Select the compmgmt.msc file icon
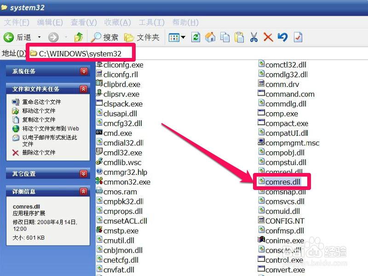The height and width of the screenshot is (276, 368). (261, 142)
